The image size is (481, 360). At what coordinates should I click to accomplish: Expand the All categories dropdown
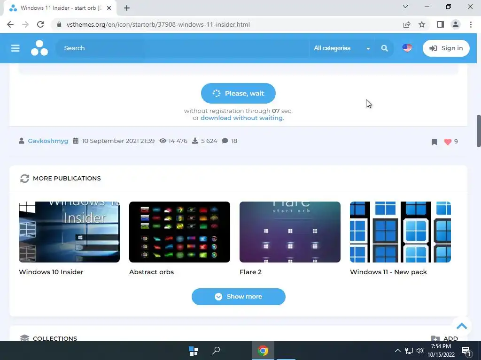point(342,48)
